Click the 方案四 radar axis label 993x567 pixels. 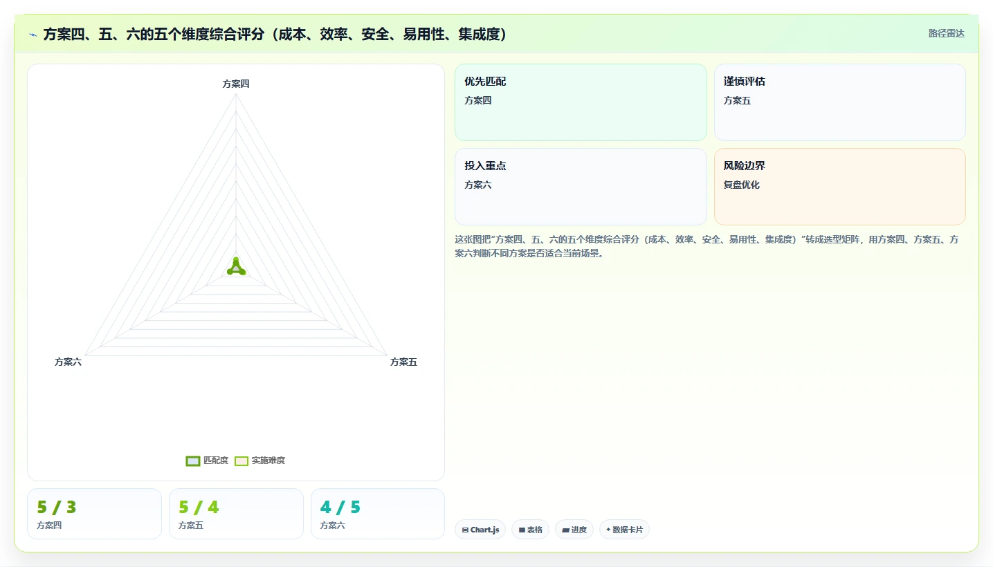point(236,84)
